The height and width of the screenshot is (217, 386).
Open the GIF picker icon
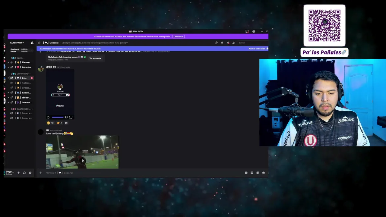(252, 173)
